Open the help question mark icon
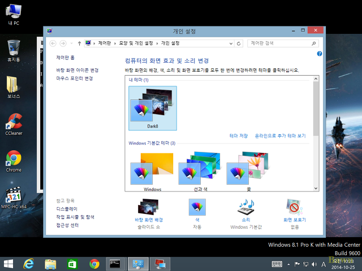This screenshot has width=362, height=271. pyautogui.click(x=319, y=54)
